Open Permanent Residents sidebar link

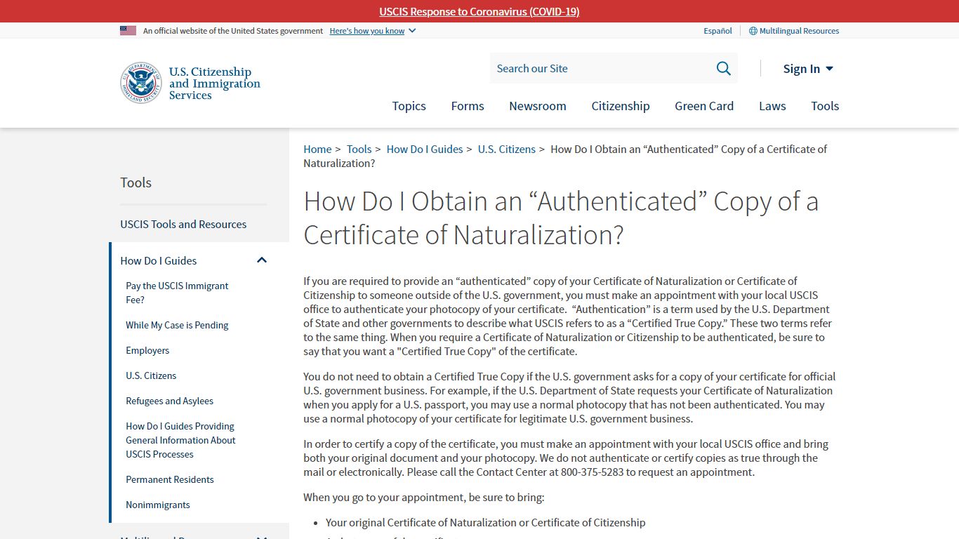[170, 479]
